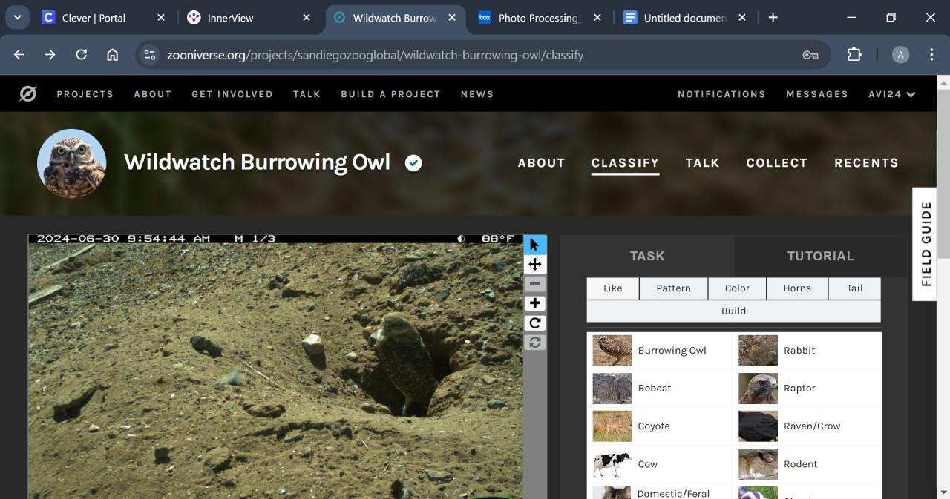Screen dimensions: 950x499
Task: Open the project's CLASSIFY page
Action: tap(625, 163)
